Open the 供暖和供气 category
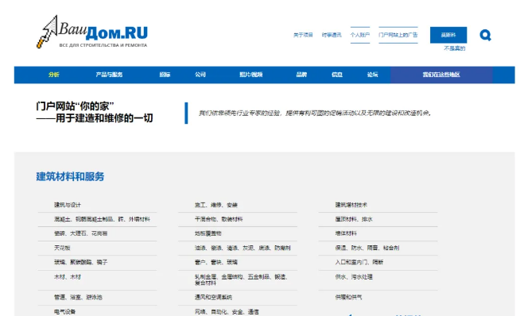 tap(348, 297)
